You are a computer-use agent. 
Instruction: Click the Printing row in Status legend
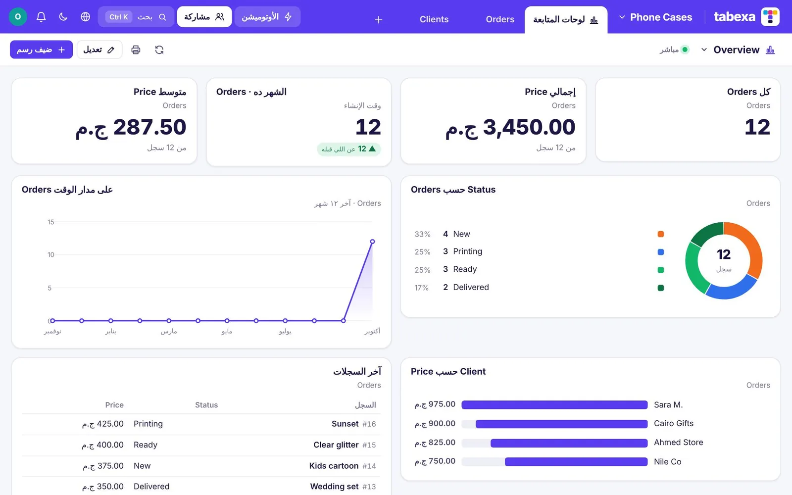point(539,251)
